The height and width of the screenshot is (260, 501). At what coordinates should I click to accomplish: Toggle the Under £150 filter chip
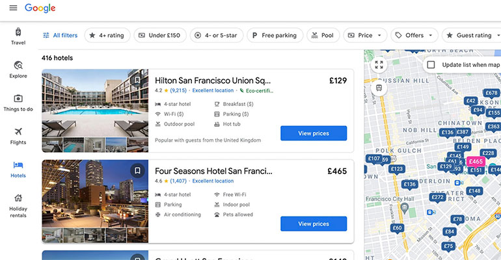pos(160,35)
